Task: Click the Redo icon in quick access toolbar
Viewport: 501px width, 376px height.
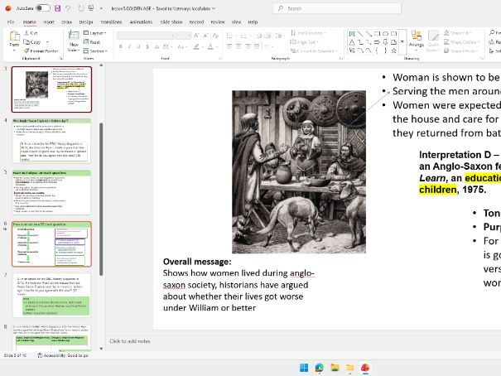Action: point(81,8)
